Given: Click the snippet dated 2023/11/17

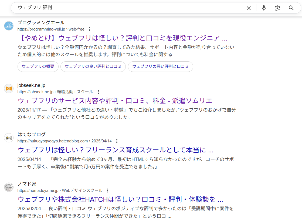Looking at the screenshot, I should pos(127,113).
